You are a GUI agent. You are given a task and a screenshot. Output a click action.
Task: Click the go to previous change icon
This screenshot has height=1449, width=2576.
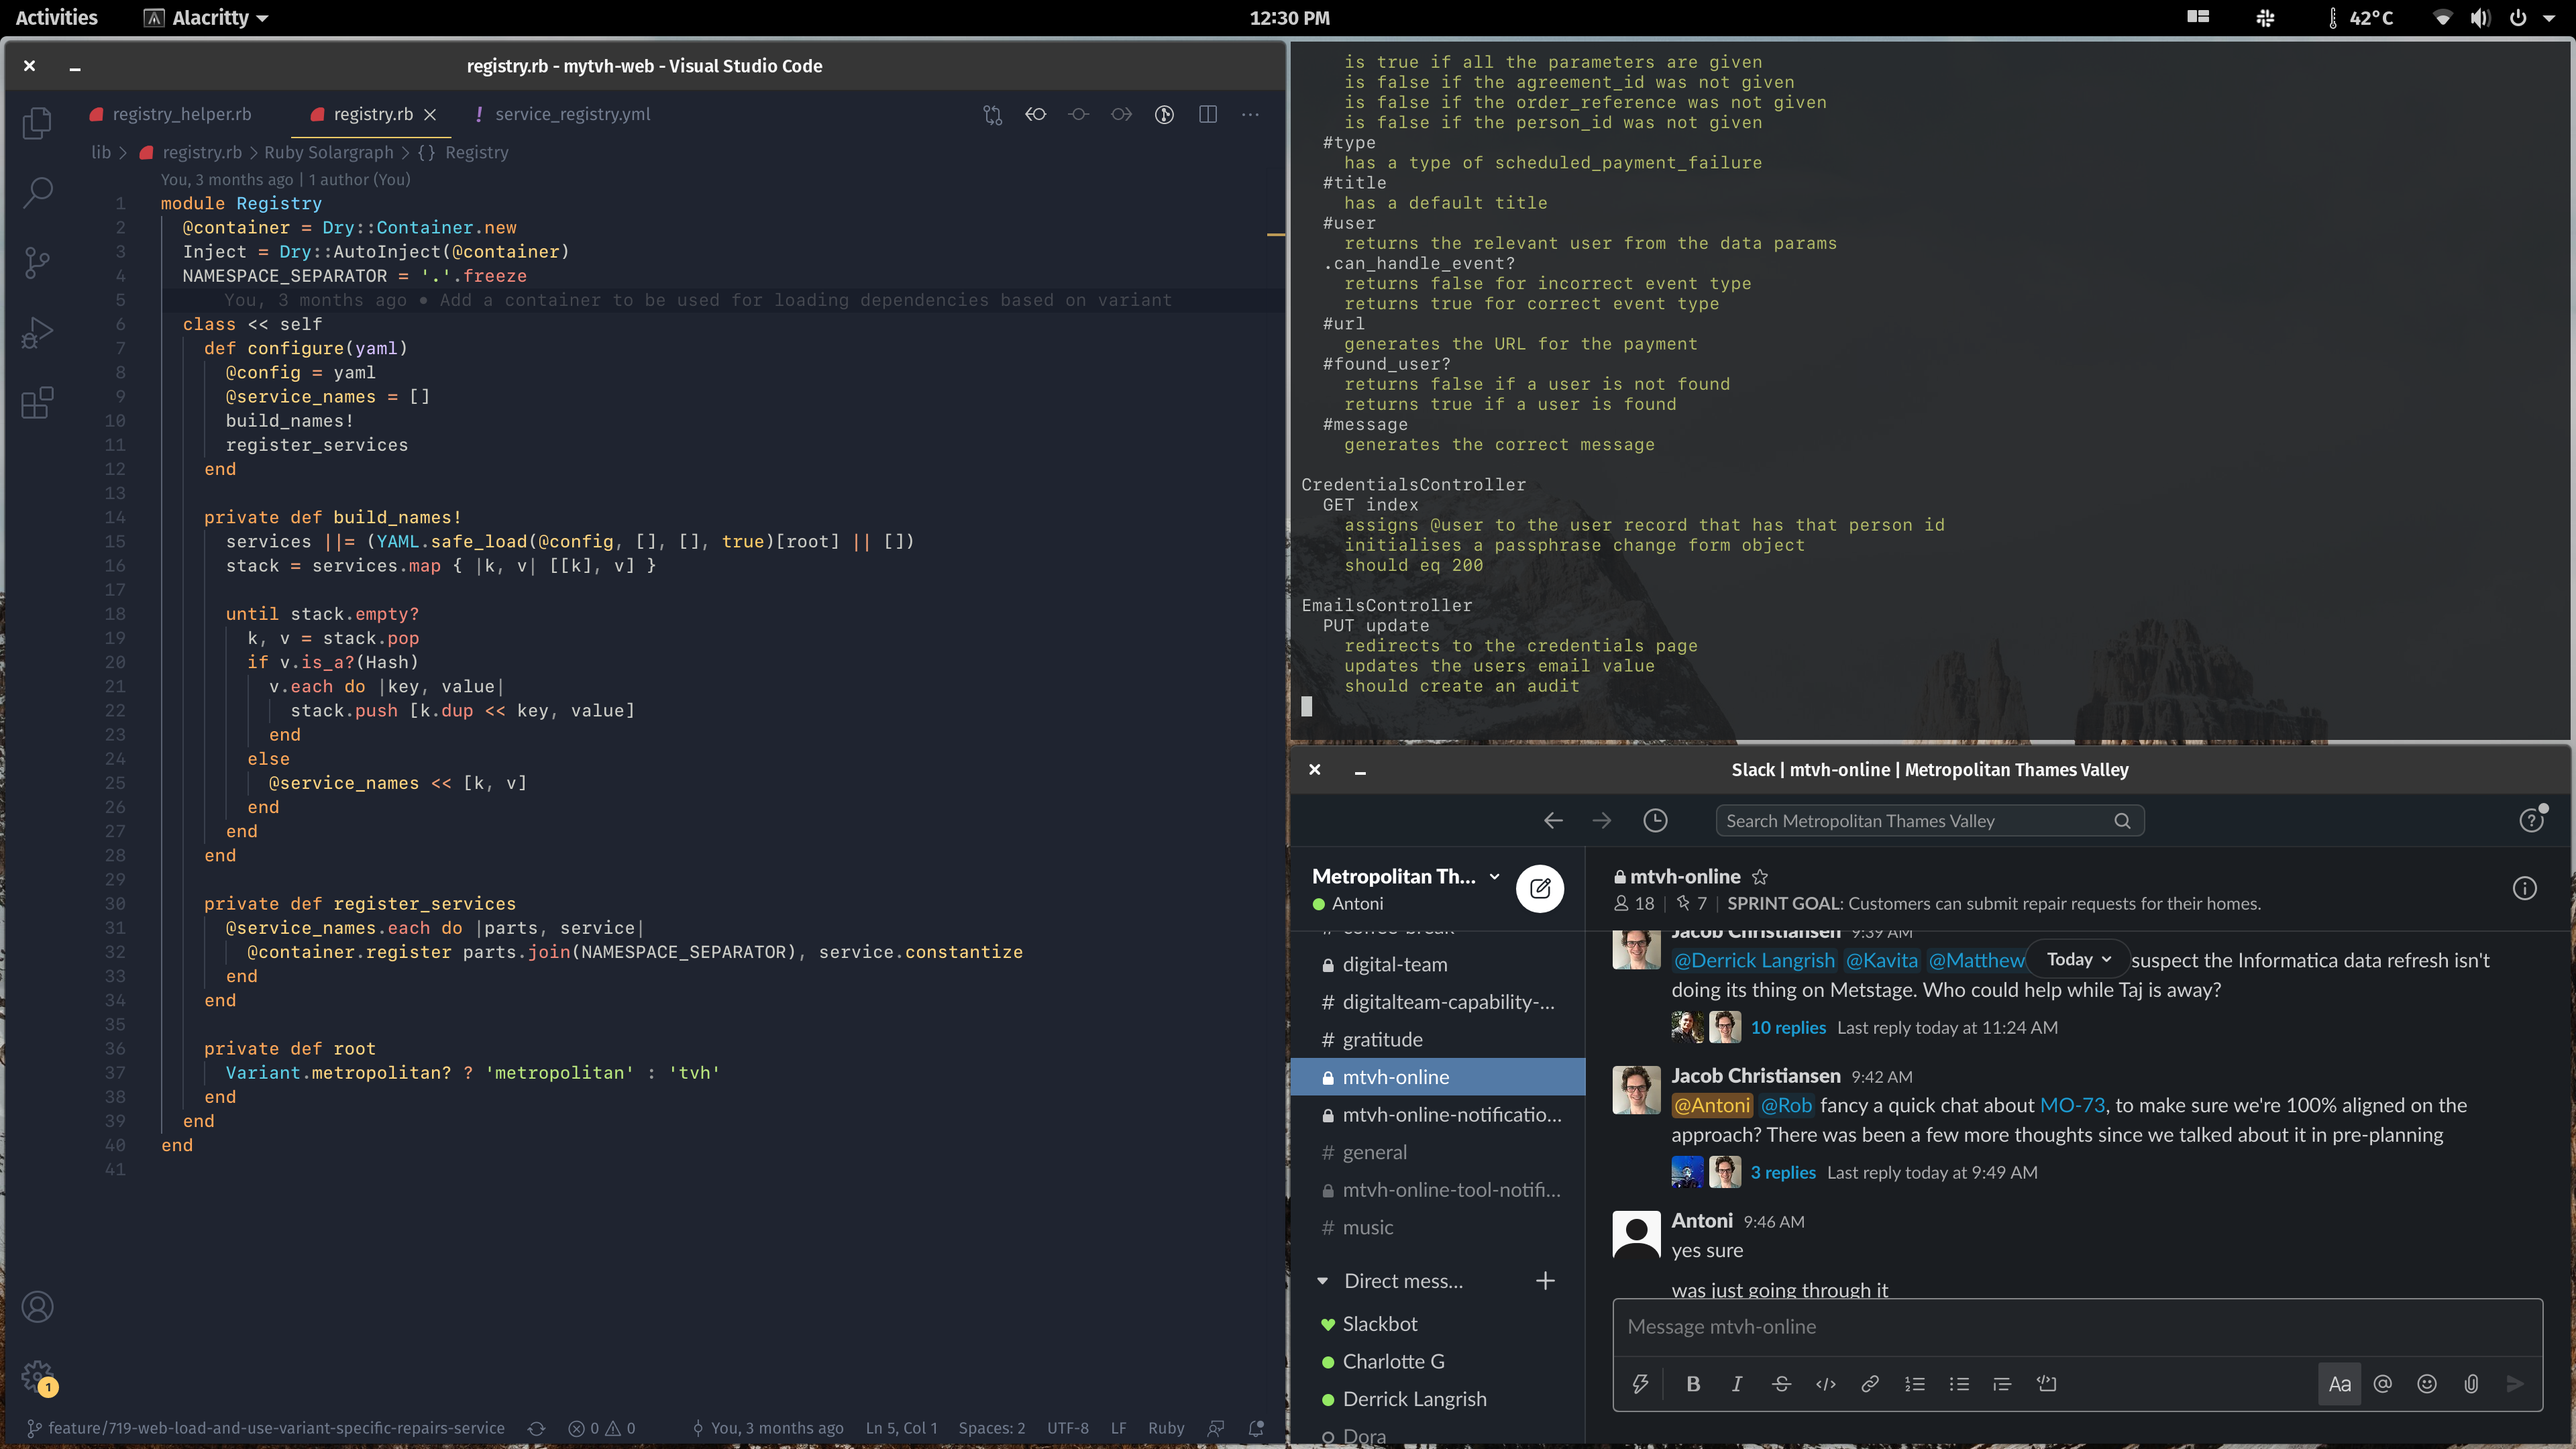click(x=1036, y=114)
